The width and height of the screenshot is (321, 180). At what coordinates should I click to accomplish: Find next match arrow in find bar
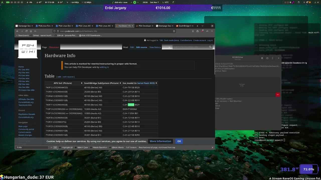[x=55, y=147]
